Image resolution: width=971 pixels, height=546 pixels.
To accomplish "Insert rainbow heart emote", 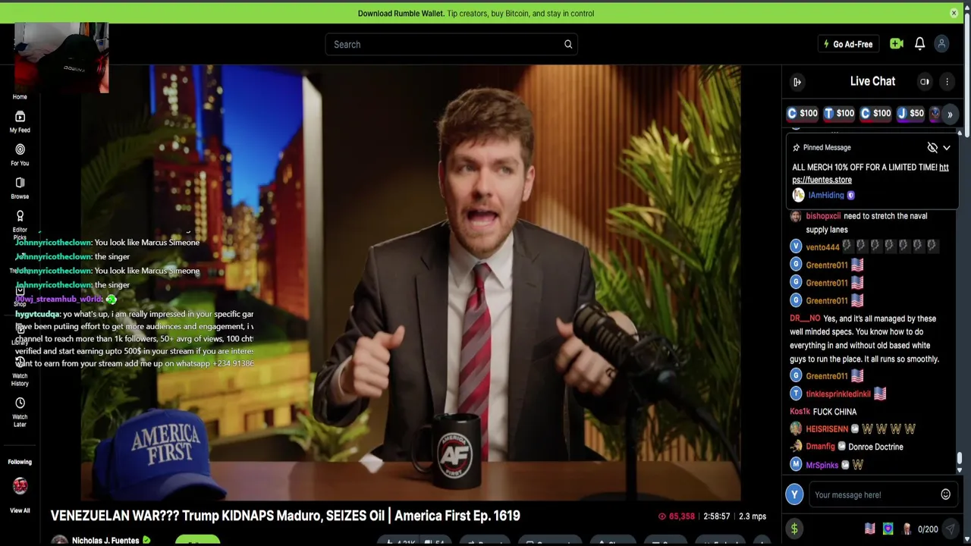I will (888, 529).
